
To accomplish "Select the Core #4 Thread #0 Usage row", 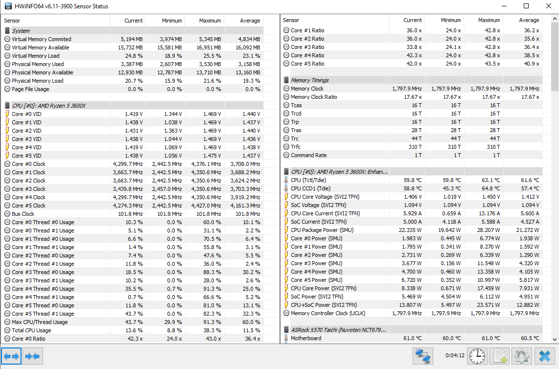I will (132, 289).
